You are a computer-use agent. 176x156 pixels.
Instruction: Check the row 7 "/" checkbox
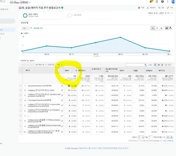(x=20, y=116)
